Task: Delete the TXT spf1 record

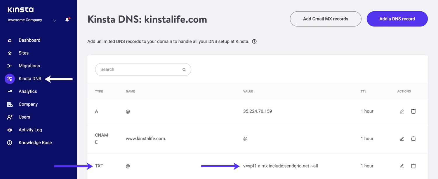Action: tap(413, 166)
